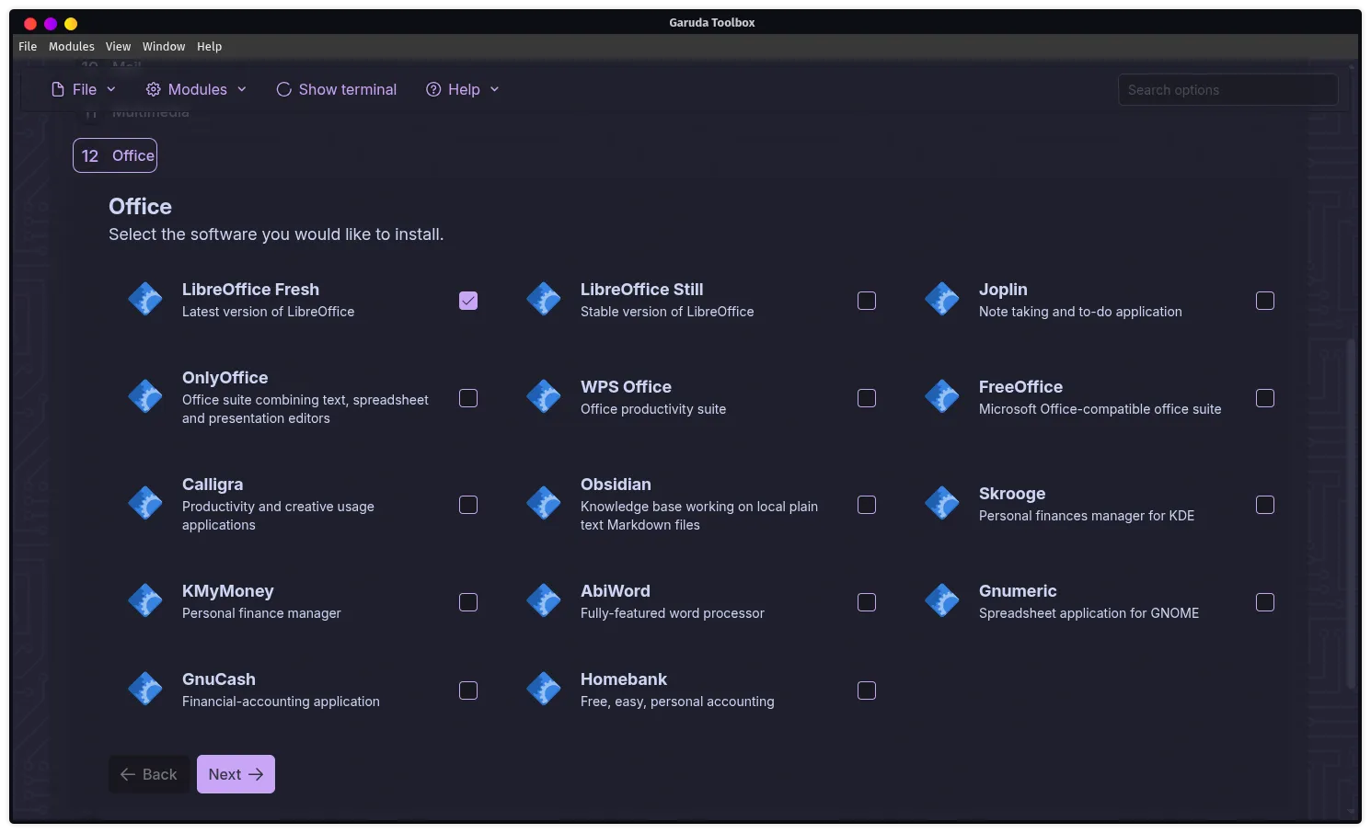Expand the Help toolbar dropdown chevron
The image size is (1371, 833).
tap(494, 89)
